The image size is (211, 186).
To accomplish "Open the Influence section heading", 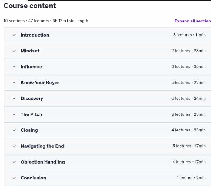I will [x=31, y=67].
